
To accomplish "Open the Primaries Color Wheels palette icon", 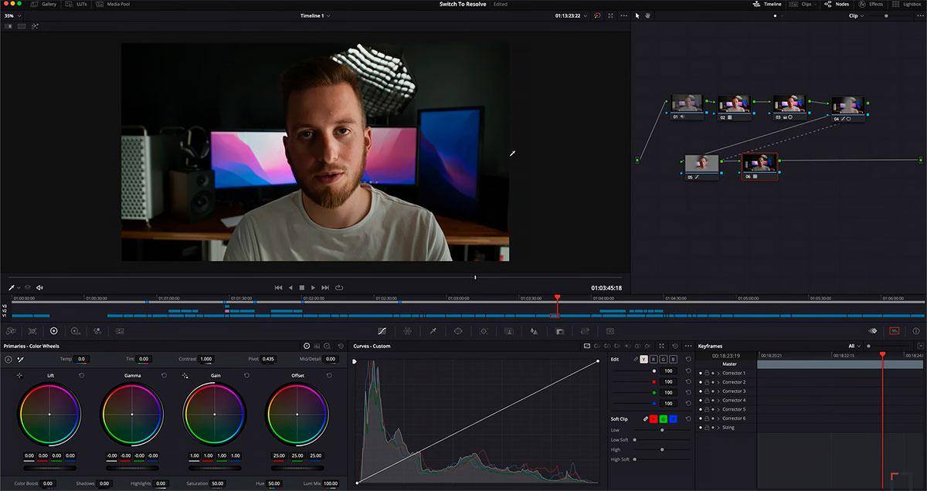I will (53, 330).
